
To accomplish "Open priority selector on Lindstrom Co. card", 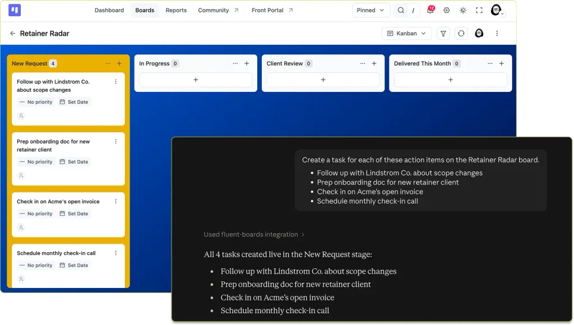I will [x=36, y=102].
